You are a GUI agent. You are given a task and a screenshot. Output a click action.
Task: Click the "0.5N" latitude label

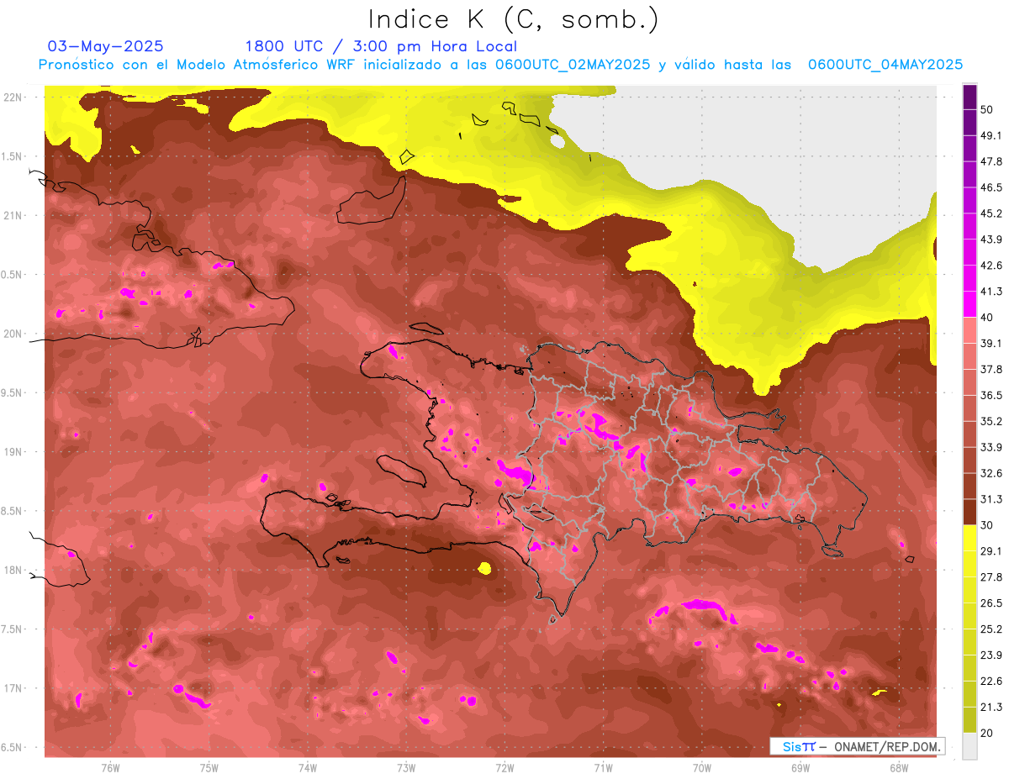point(12,274)
